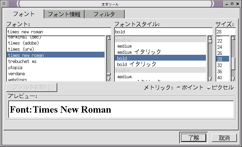This screenshot has width=242, height=147.
Task: Select medium style under koi8-r
Action: pyautogui.click(x=160, y=77)
